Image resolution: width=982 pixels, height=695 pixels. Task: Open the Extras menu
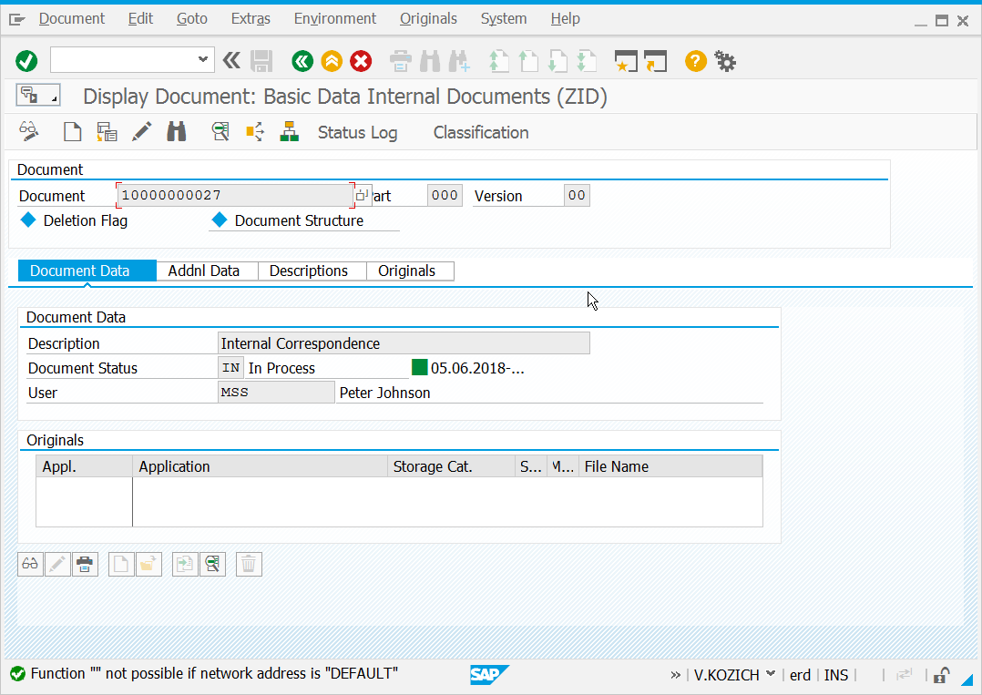pyautogui.click(x=251, y=19)
